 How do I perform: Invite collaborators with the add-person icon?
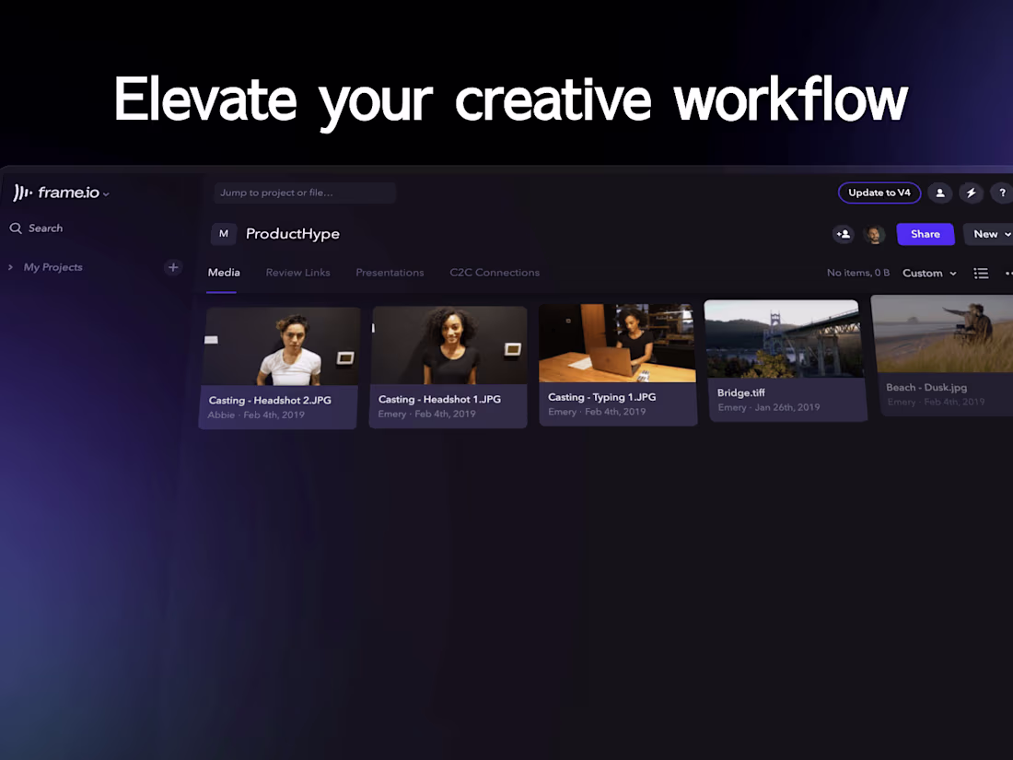[843, 234]
